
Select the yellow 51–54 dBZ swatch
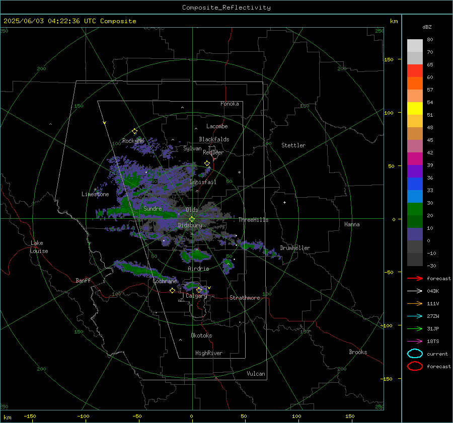[x=415, y=109]
